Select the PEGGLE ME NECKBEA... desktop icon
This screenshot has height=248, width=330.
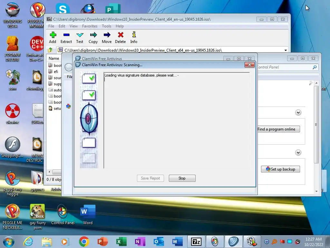(x=13, y=217)
